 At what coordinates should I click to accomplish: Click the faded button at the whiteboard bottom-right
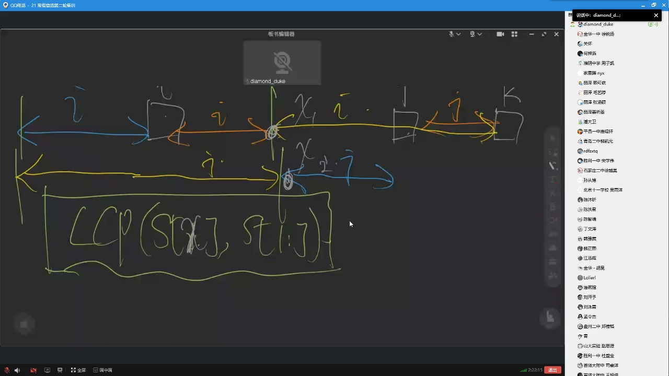tap(549, 318)
